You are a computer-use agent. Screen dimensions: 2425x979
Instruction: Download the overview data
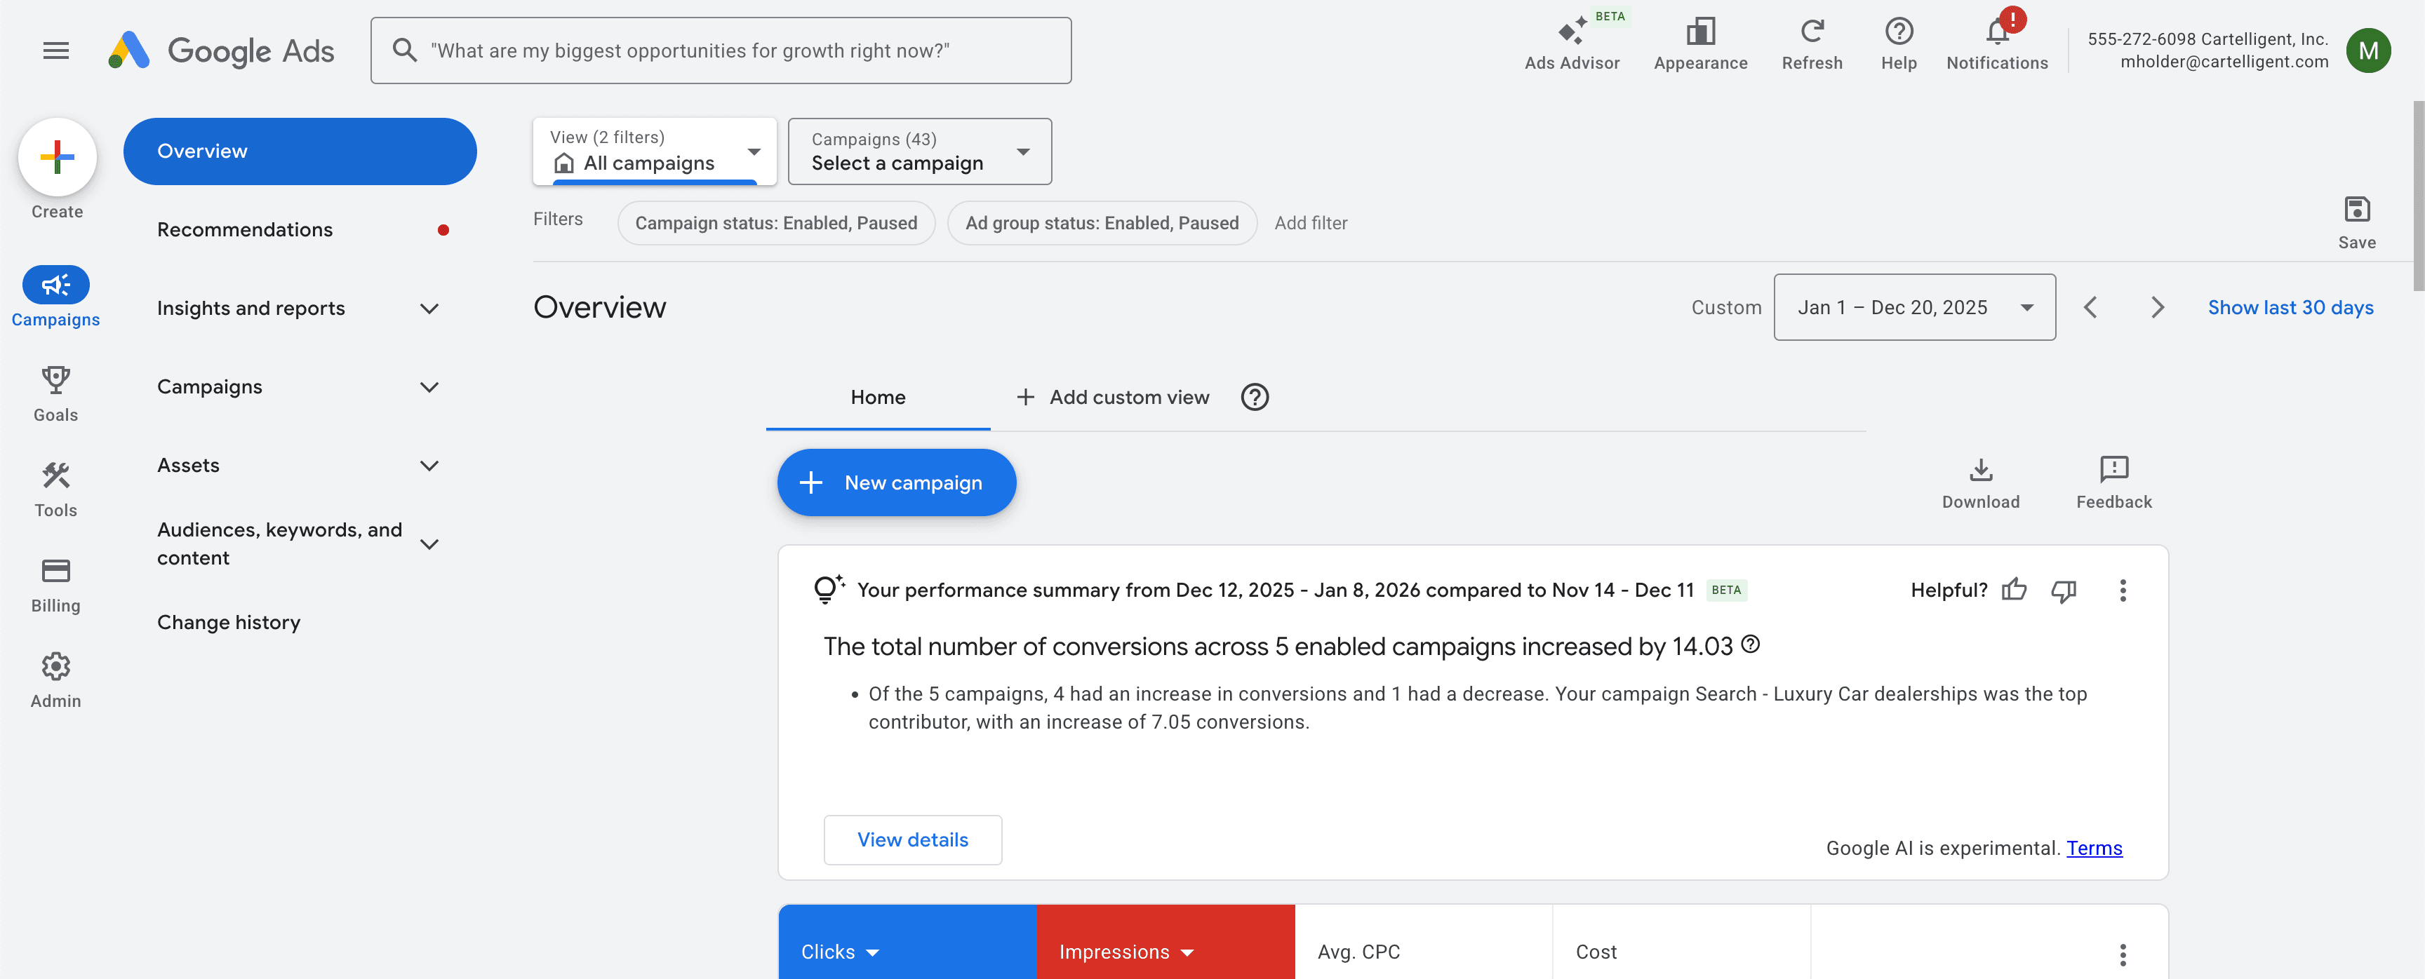[x=1982, y=480]
